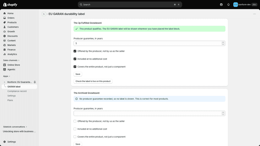
Task: Decrease guarantee years for Archived Snowboard
Action: [223, 114]
